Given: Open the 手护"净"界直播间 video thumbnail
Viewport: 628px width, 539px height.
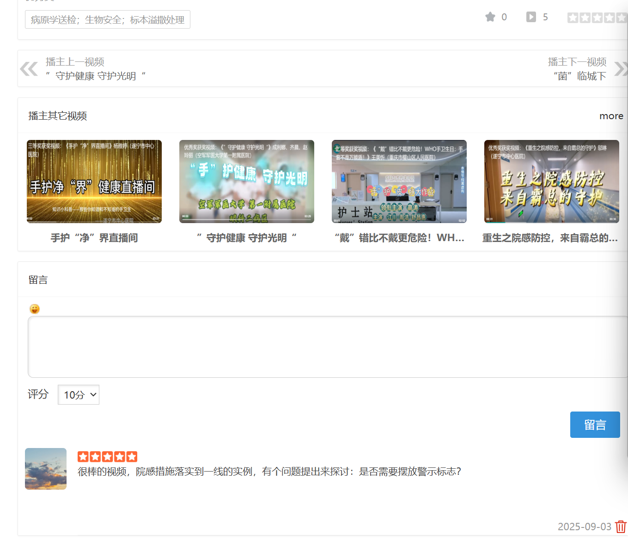Looking at the screenshot, I should [x=94, y=182].
